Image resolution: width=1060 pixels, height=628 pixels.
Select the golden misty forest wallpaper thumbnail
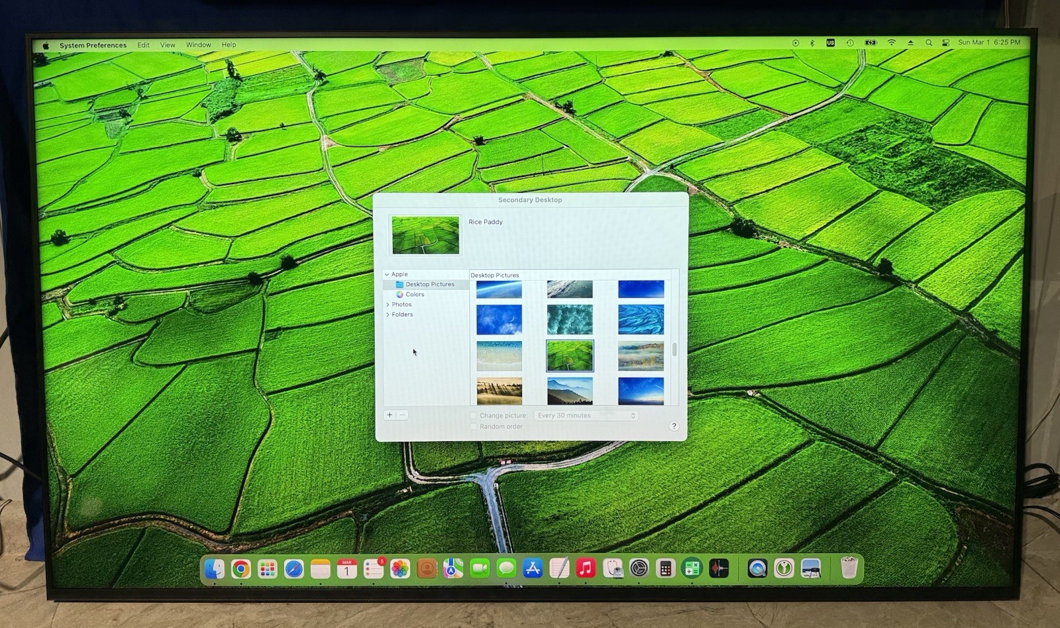(499, 391)
